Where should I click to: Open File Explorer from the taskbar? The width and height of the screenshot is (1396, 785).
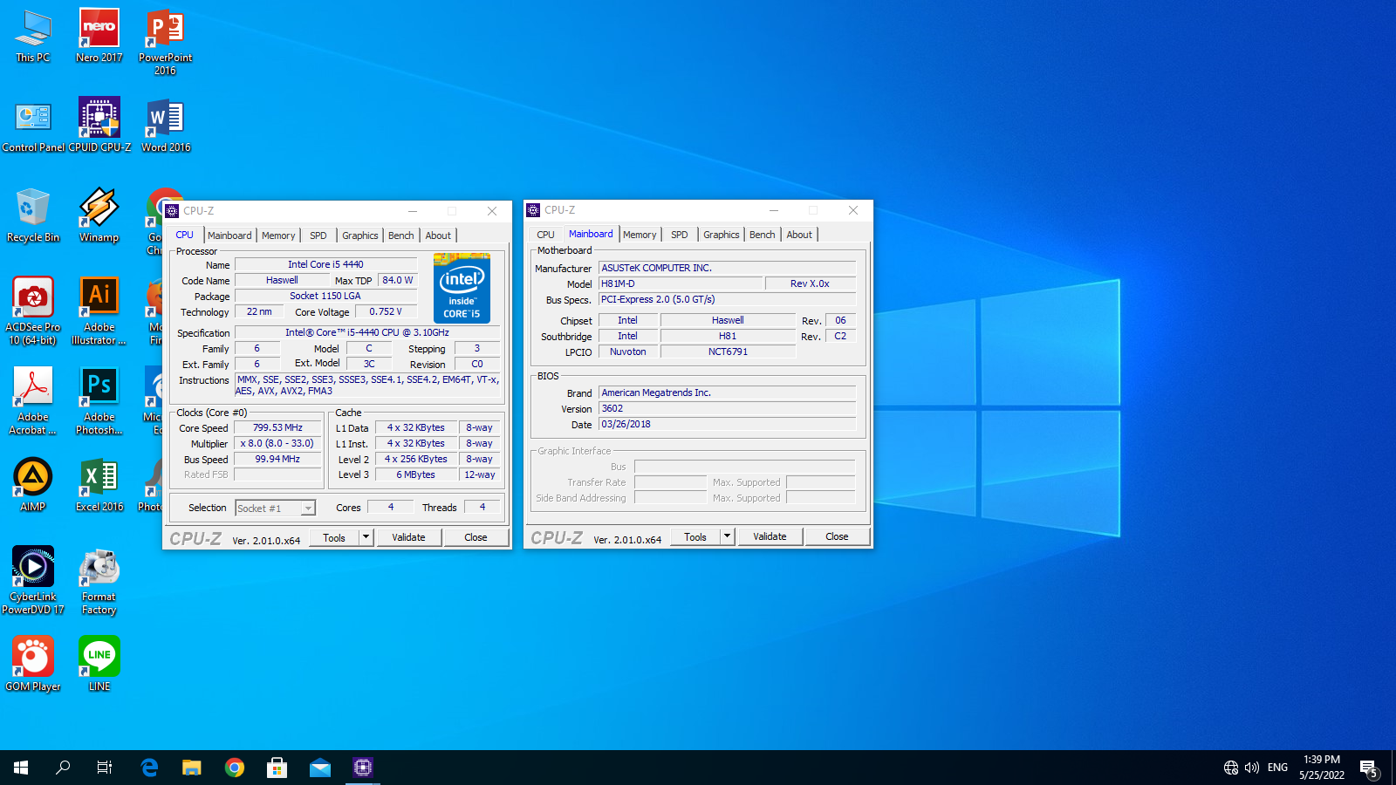tap(191, 768)
